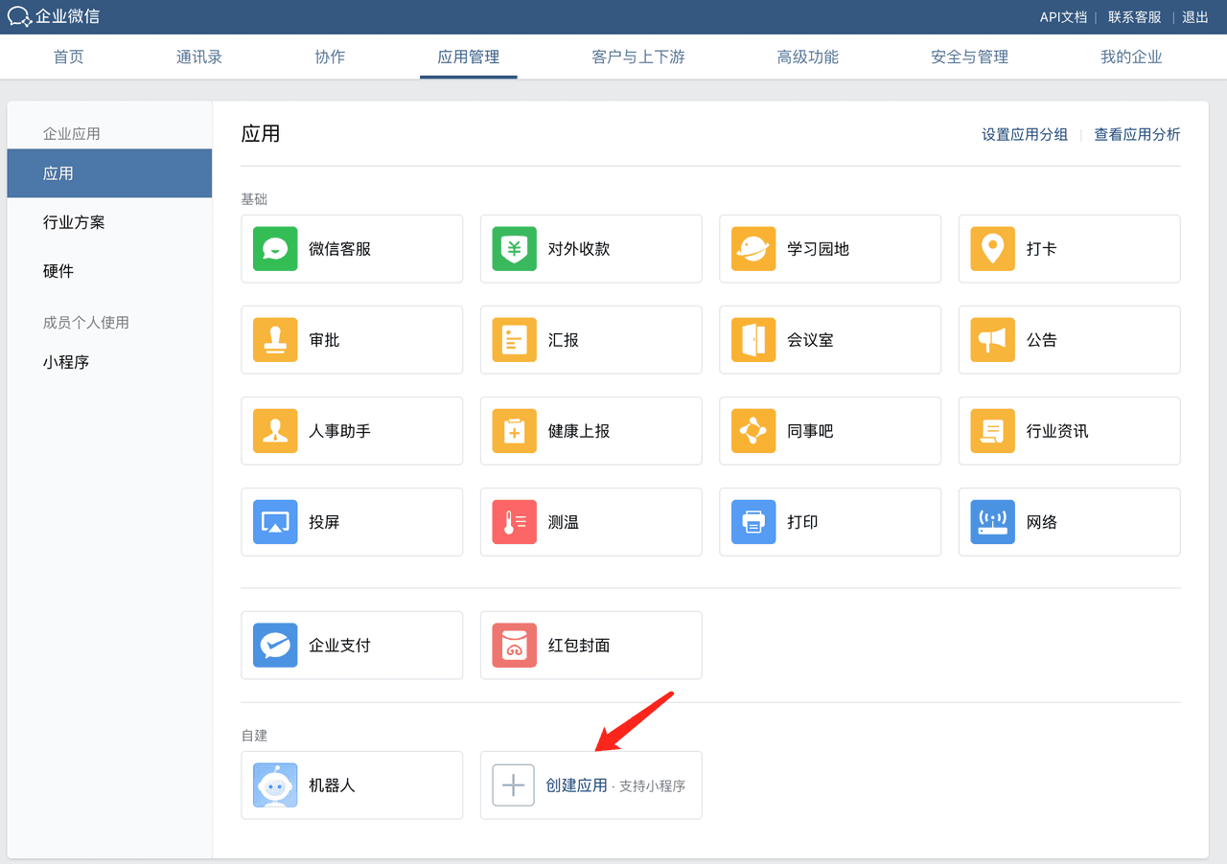Viewport: 1227px width, 864px height.
Task: Click the 公告 megaphone icon
Action: (993, 340)
